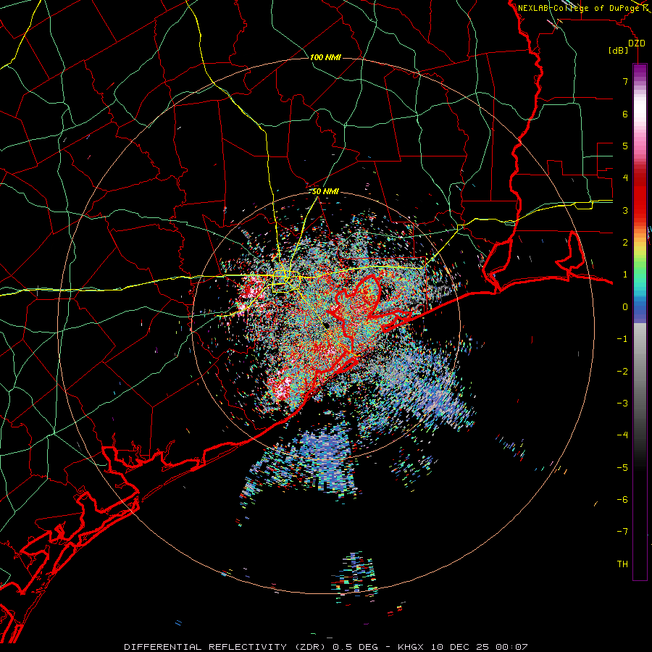Click the -7 value on the scale

coord(622,532)
